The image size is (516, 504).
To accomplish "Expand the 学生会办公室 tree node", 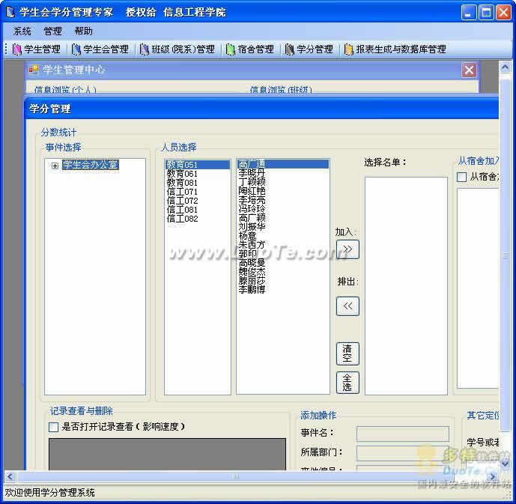I will click(x=55, y=166).
